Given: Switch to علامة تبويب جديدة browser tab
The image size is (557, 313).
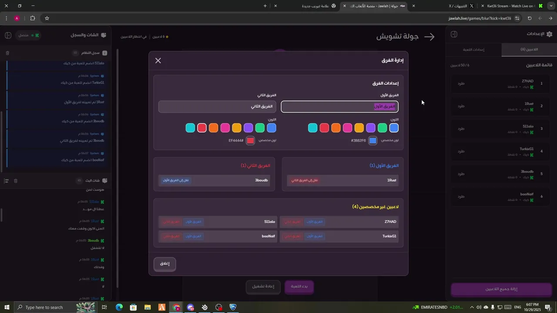Looking at the screenshot, I should click(x=305, y=6).
